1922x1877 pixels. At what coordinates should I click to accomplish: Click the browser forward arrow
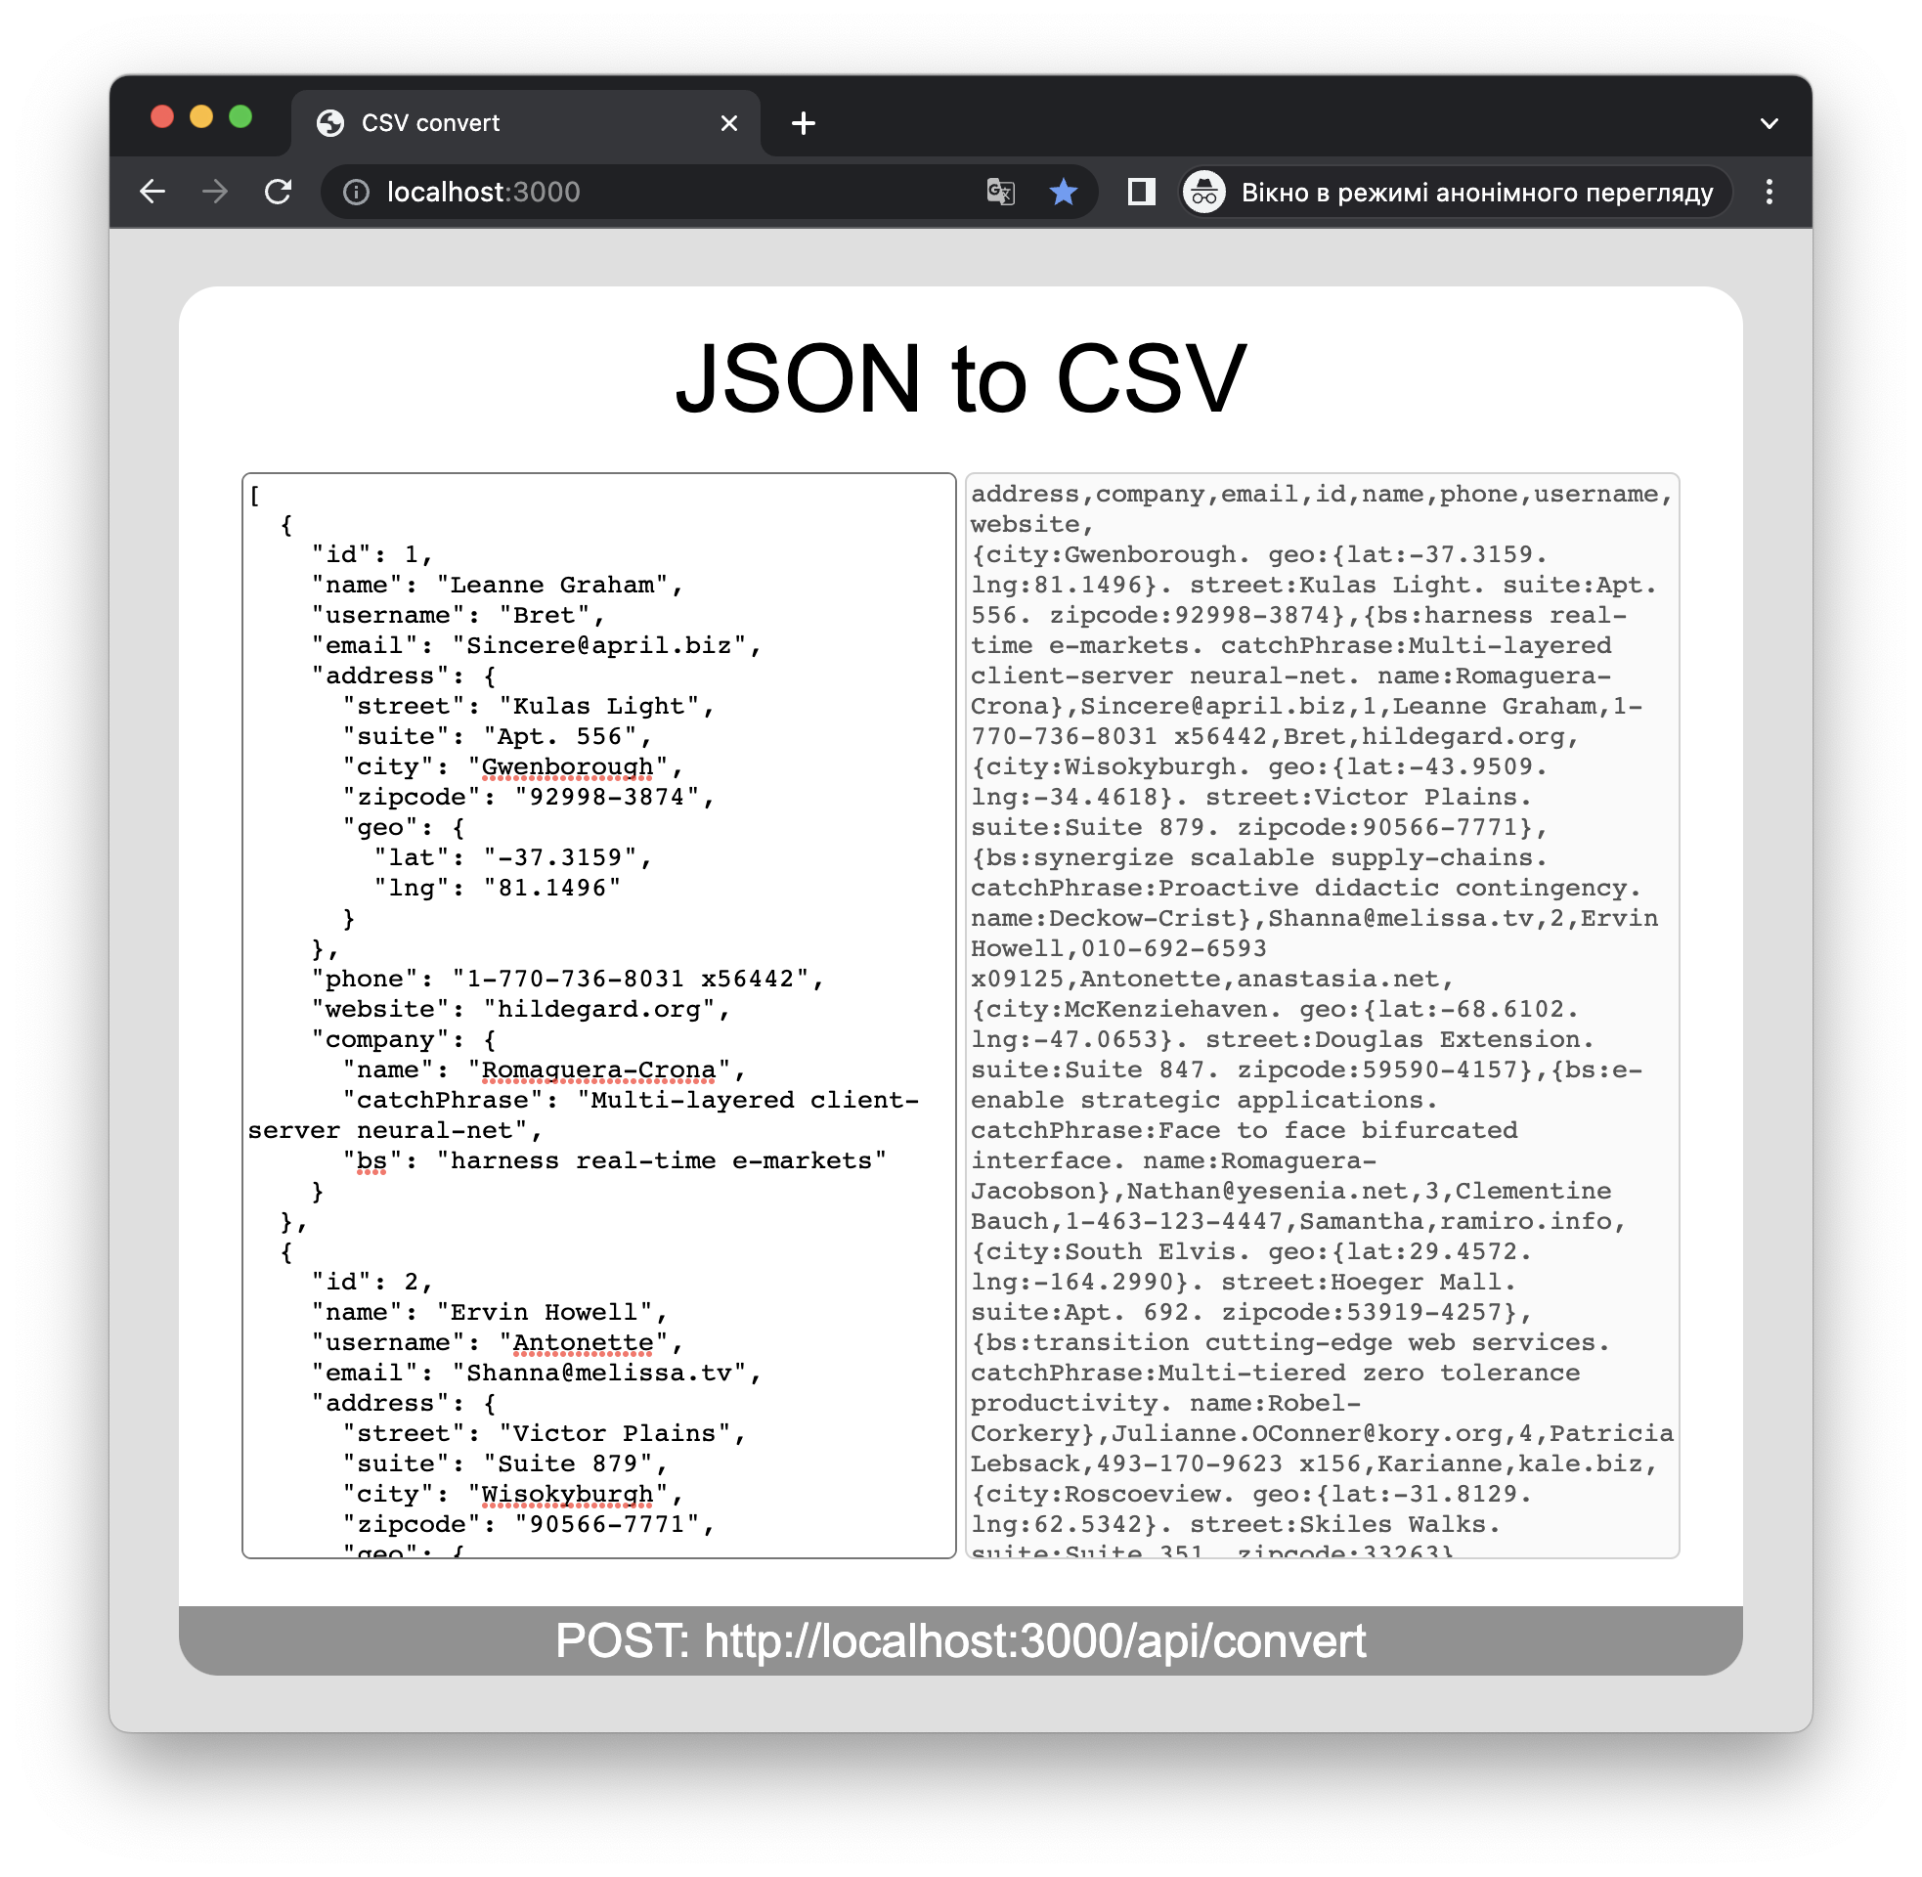coord(215,192)
